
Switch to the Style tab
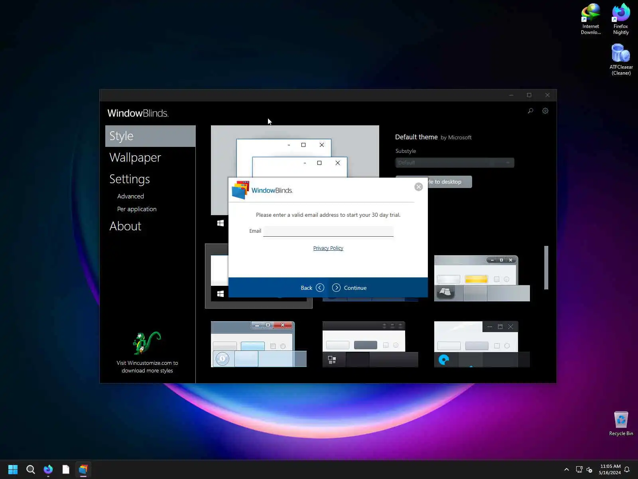[x=150, y=136]
